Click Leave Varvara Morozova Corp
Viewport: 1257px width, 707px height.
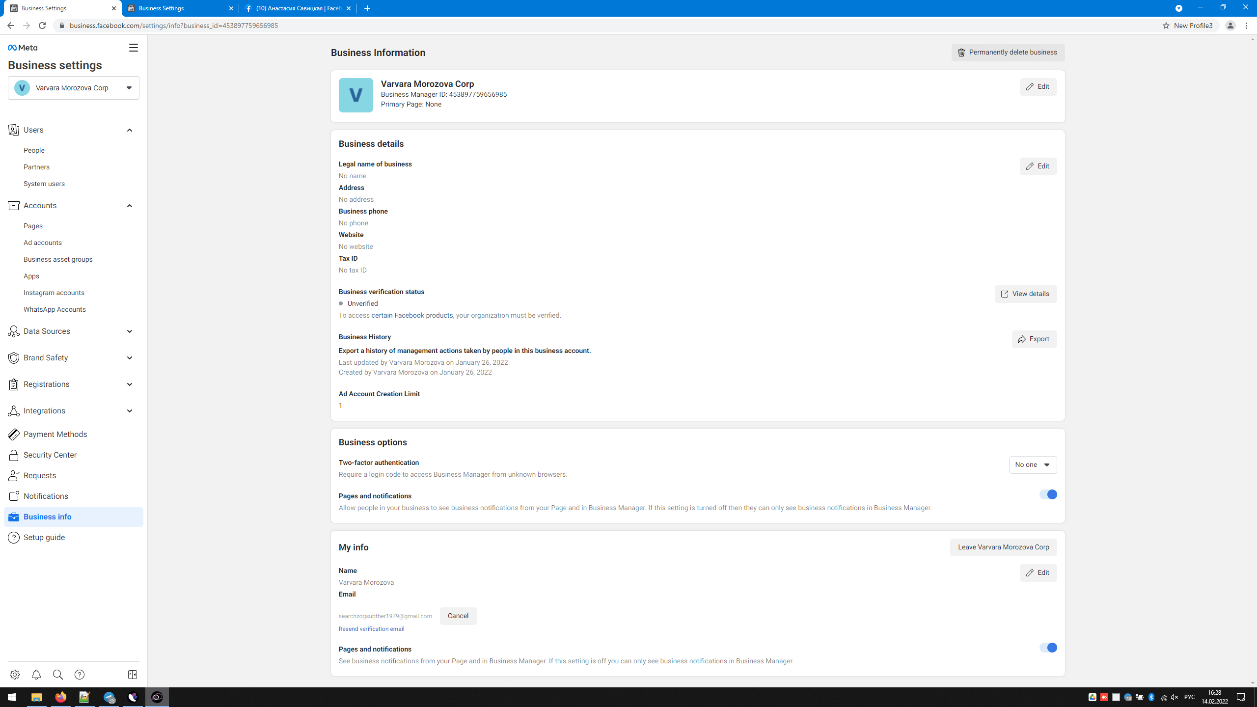click(x=1003, y=547)
